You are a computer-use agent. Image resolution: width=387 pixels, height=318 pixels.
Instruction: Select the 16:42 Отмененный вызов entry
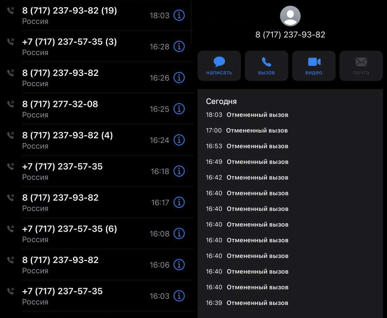coord(247,177)
